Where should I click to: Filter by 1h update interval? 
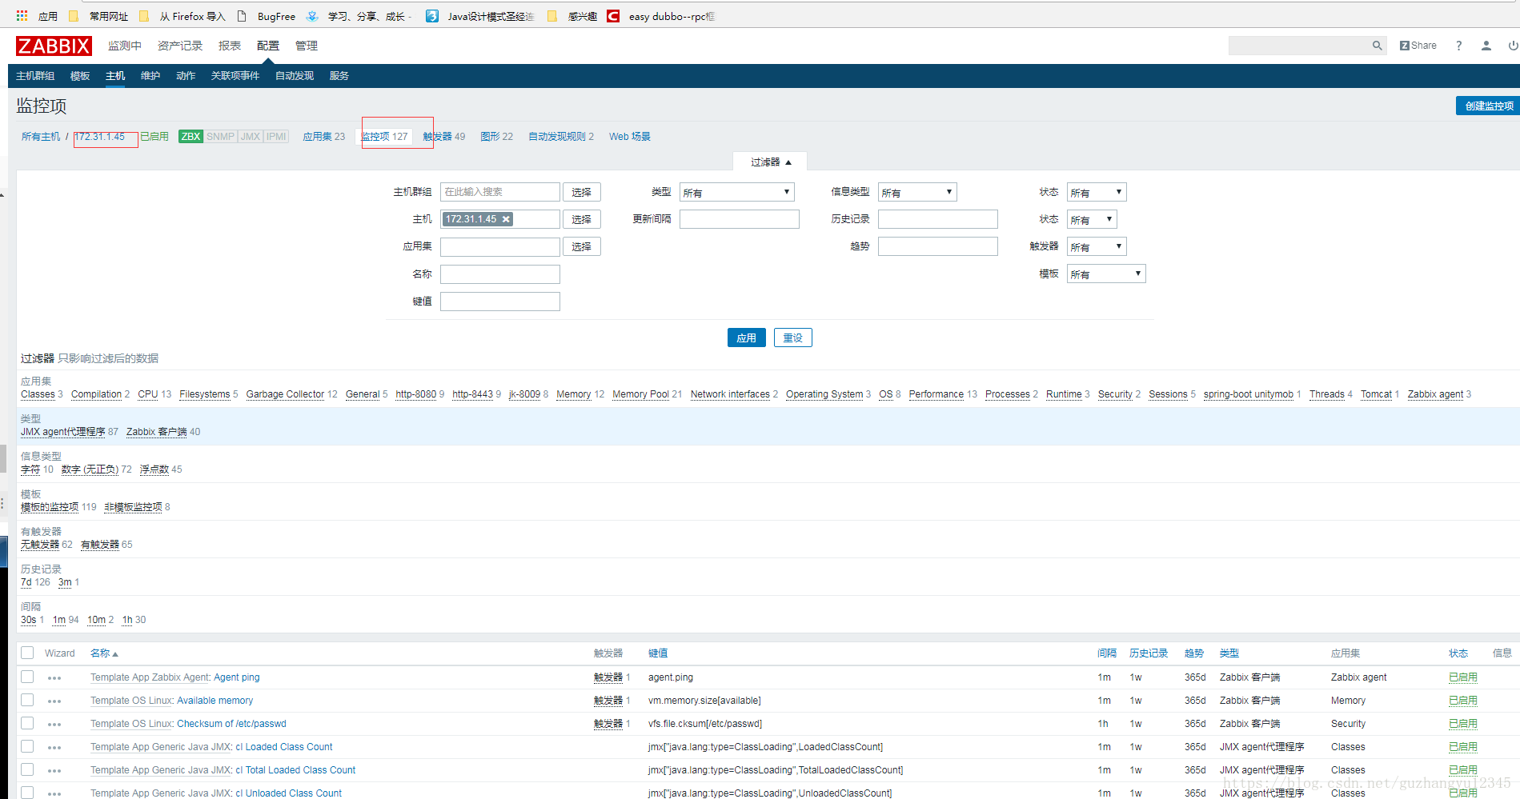click(127, 620)
